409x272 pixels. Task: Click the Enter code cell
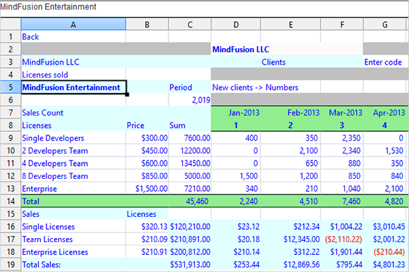tap(383, 62)
